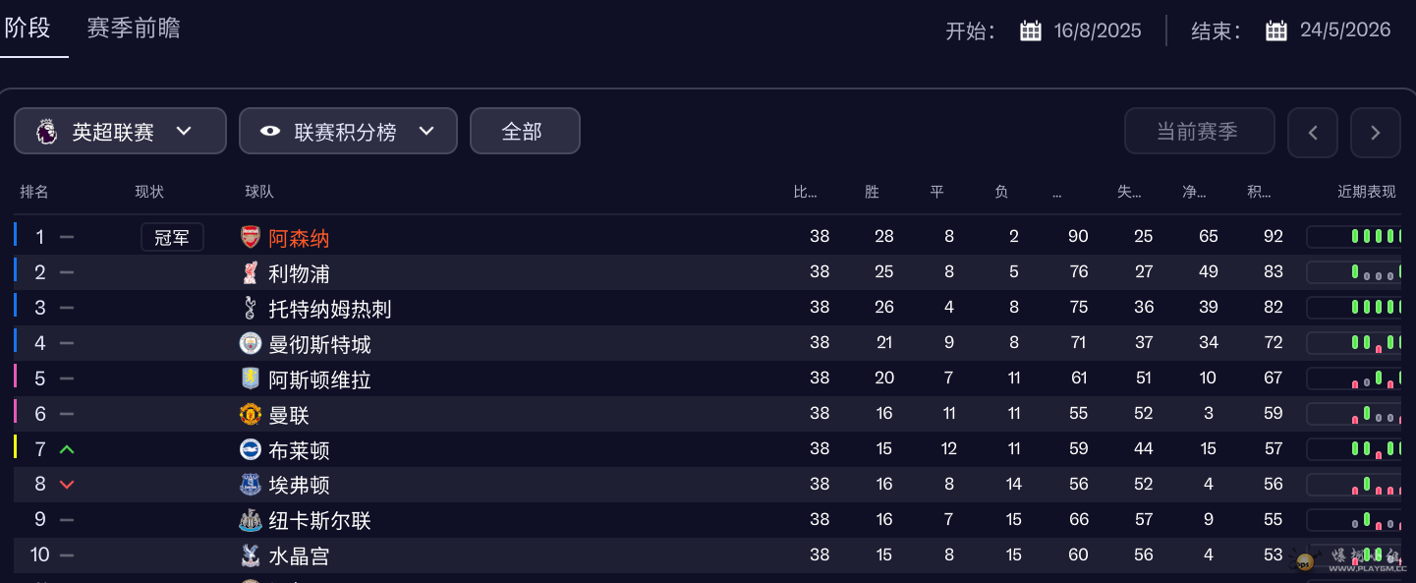Select the Tottenham Hotspur crest
Image resolution: width=1416 pixels, height=583 pixels.
pyautogui.click(x=250, y=308)
